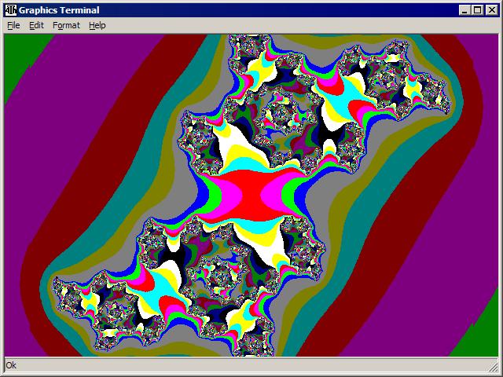Click the red center region of the fractal
Viewport: 503px width, 377px height.
pyautogui.click(x=251, y=192)
